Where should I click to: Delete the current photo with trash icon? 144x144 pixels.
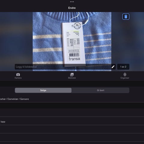coord(126,16)
